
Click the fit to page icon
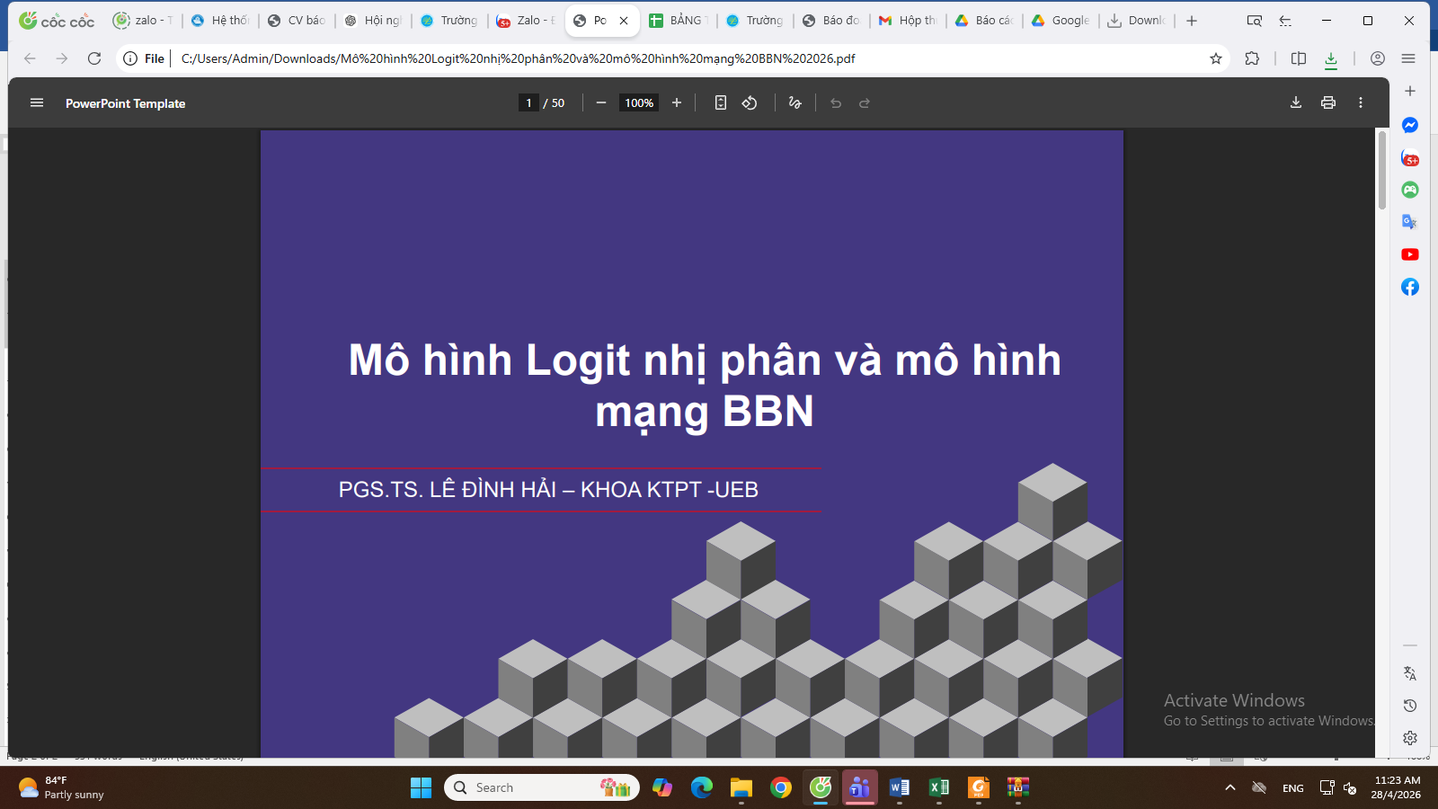click(720, 103)
